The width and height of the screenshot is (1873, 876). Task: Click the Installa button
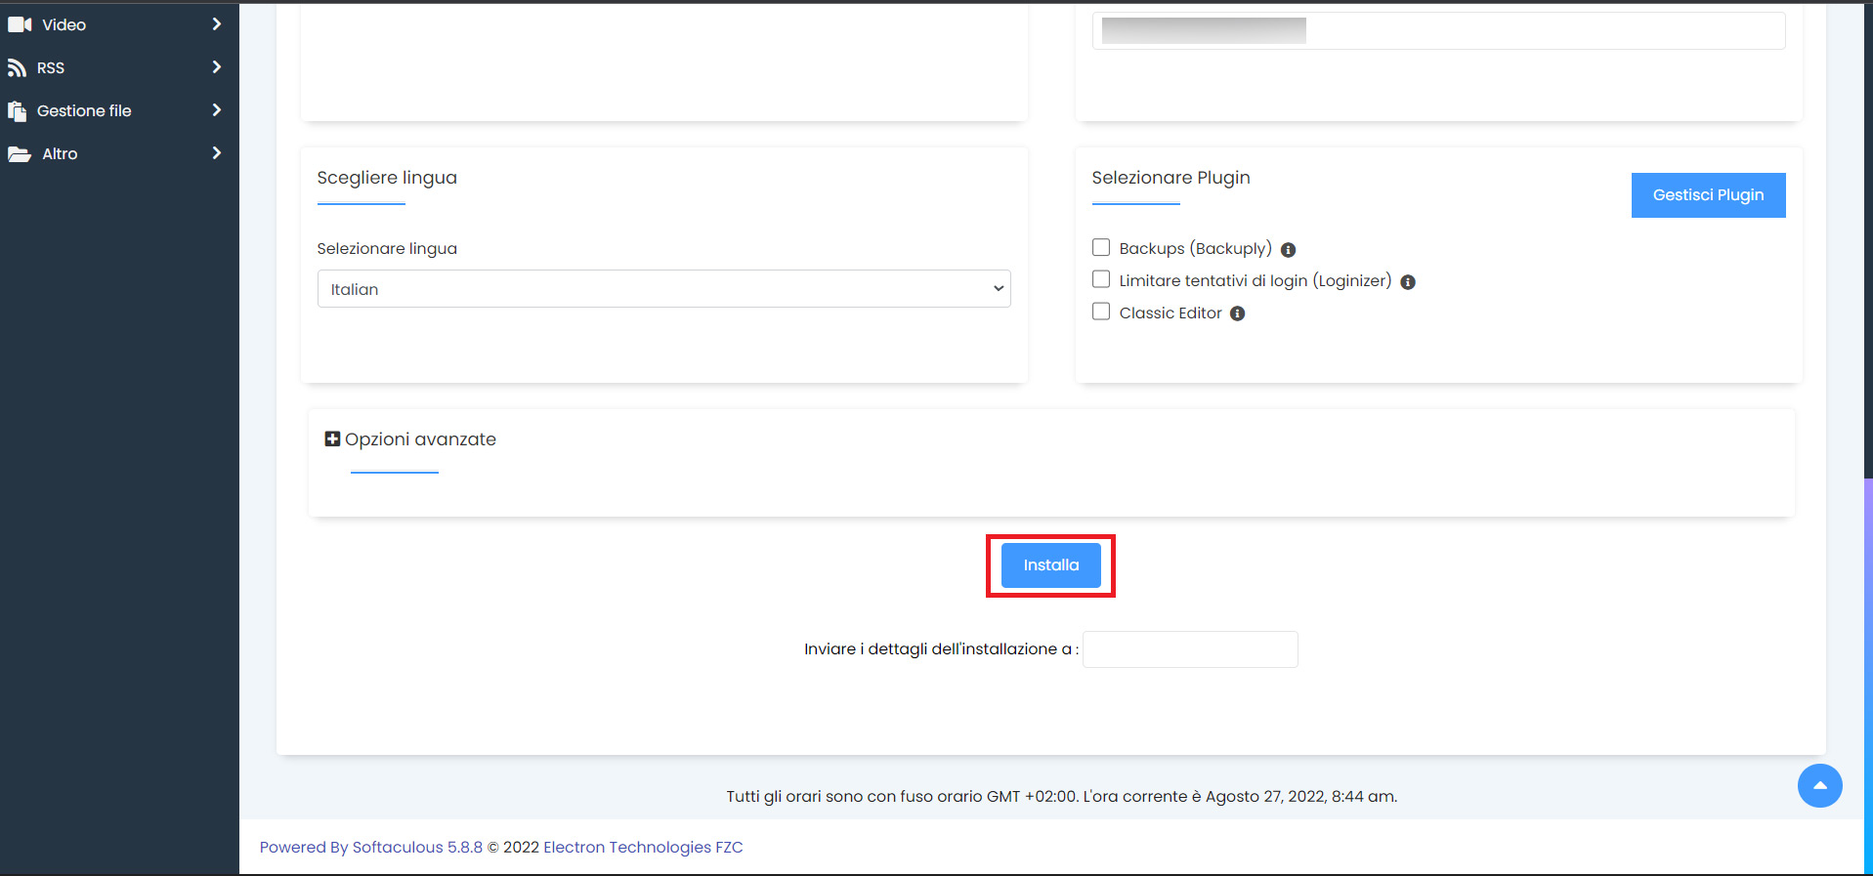tap(1051, 565)
